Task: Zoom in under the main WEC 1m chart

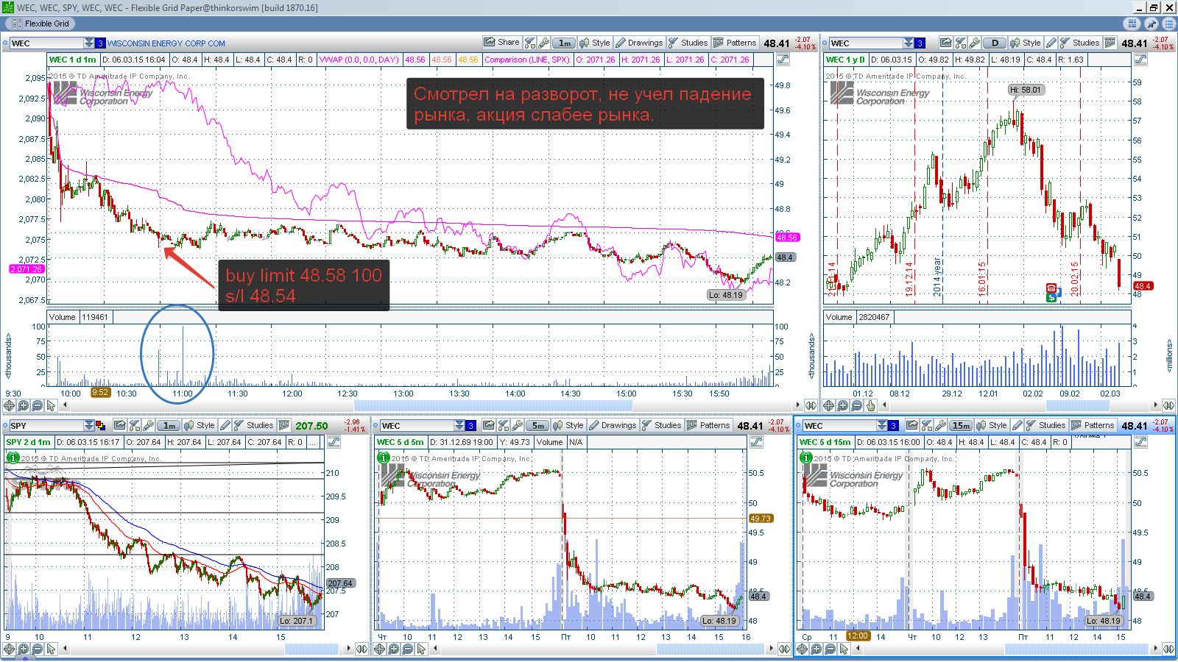Action: [x=24, y=405]
